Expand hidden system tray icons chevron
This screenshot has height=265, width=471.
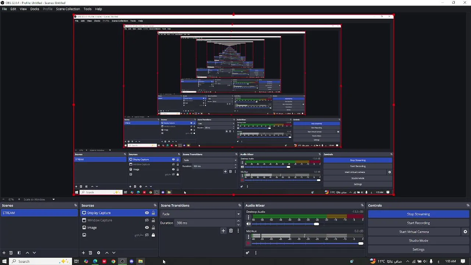[x=407, y=261]
